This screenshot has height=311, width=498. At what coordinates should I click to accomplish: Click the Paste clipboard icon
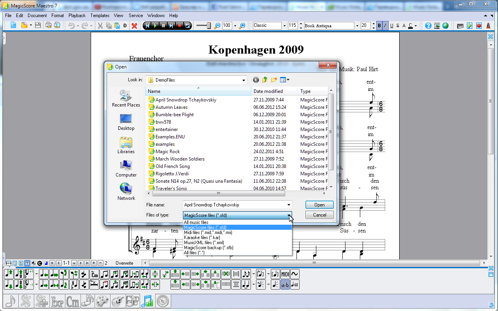117,26
